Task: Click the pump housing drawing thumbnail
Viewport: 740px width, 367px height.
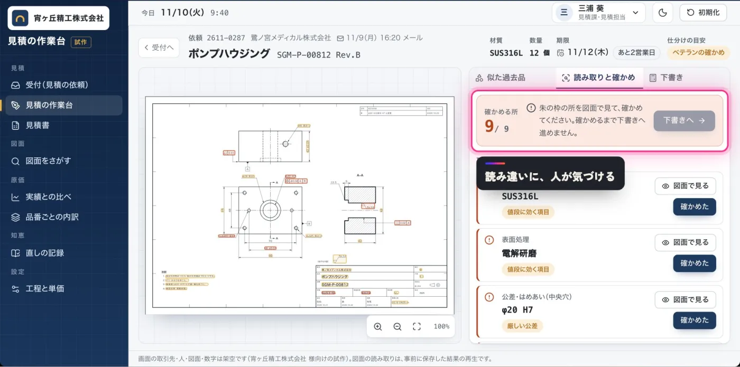Action: [x=300, y=205]
